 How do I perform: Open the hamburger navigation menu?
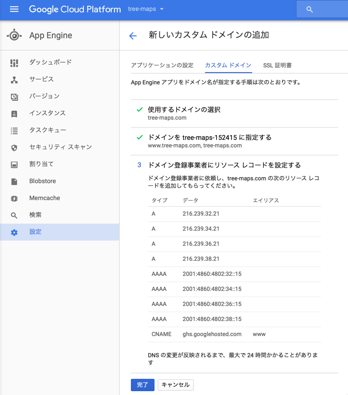14,9
